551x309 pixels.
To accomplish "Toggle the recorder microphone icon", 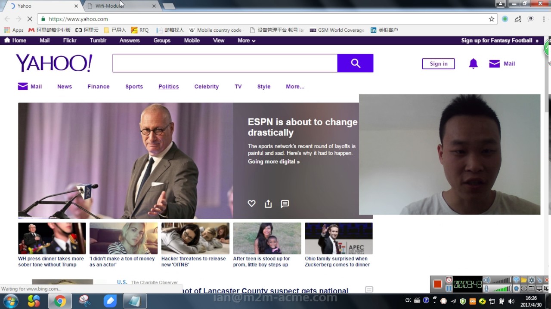I will (486, 288).
